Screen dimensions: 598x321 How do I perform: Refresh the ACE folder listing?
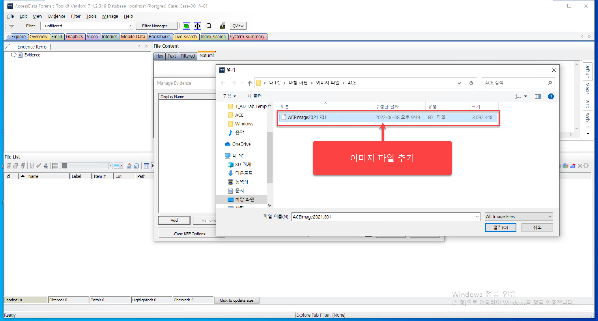[x=471, y=83]
